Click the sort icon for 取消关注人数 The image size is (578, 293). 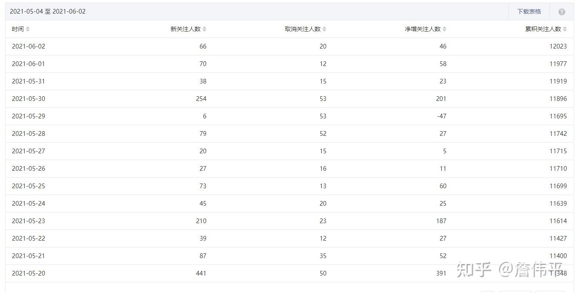324,29
